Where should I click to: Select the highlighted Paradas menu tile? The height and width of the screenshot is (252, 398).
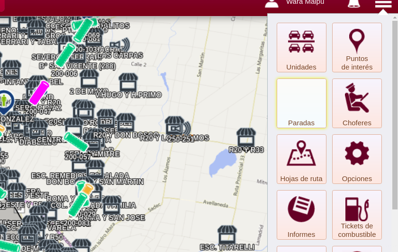click(301, 103)
